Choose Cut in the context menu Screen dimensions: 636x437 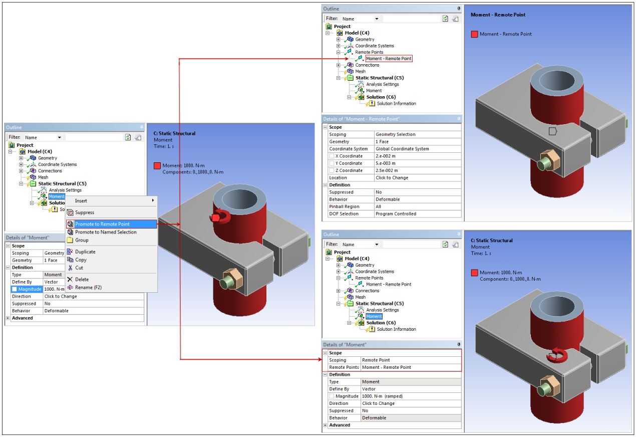click(x=111, y=268)
